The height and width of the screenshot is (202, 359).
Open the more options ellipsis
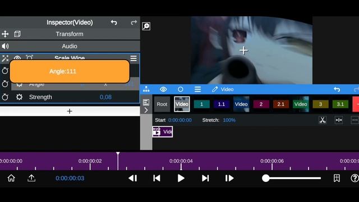pyautogui.click(x=355, y=120)
